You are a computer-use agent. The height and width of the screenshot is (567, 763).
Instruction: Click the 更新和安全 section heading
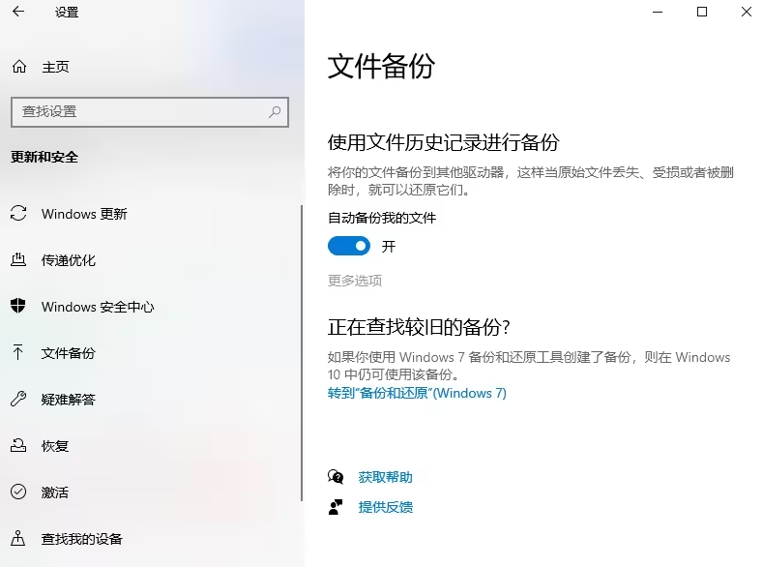(x=44, y=157)
